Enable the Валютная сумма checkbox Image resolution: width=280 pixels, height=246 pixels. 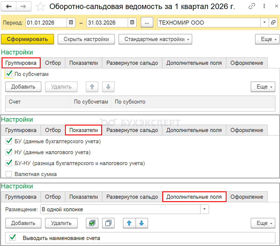pyautogui.click(x=9, y=174)
